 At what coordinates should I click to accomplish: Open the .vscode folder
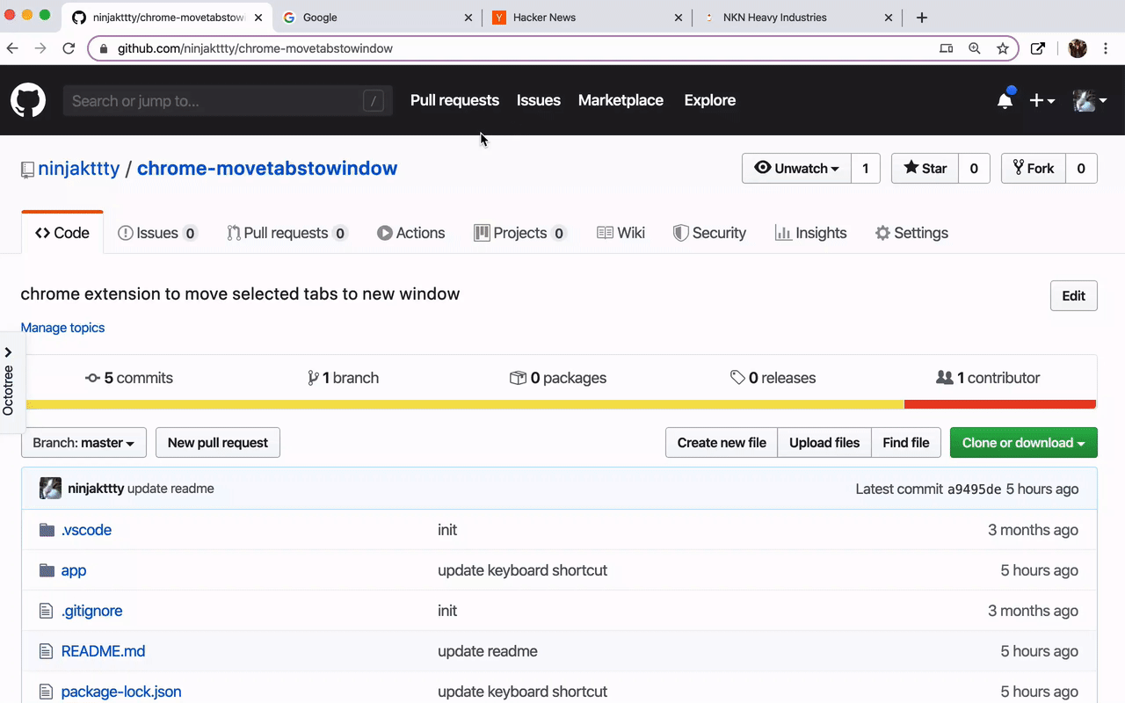pyautogui.click(x=86, y=530)
